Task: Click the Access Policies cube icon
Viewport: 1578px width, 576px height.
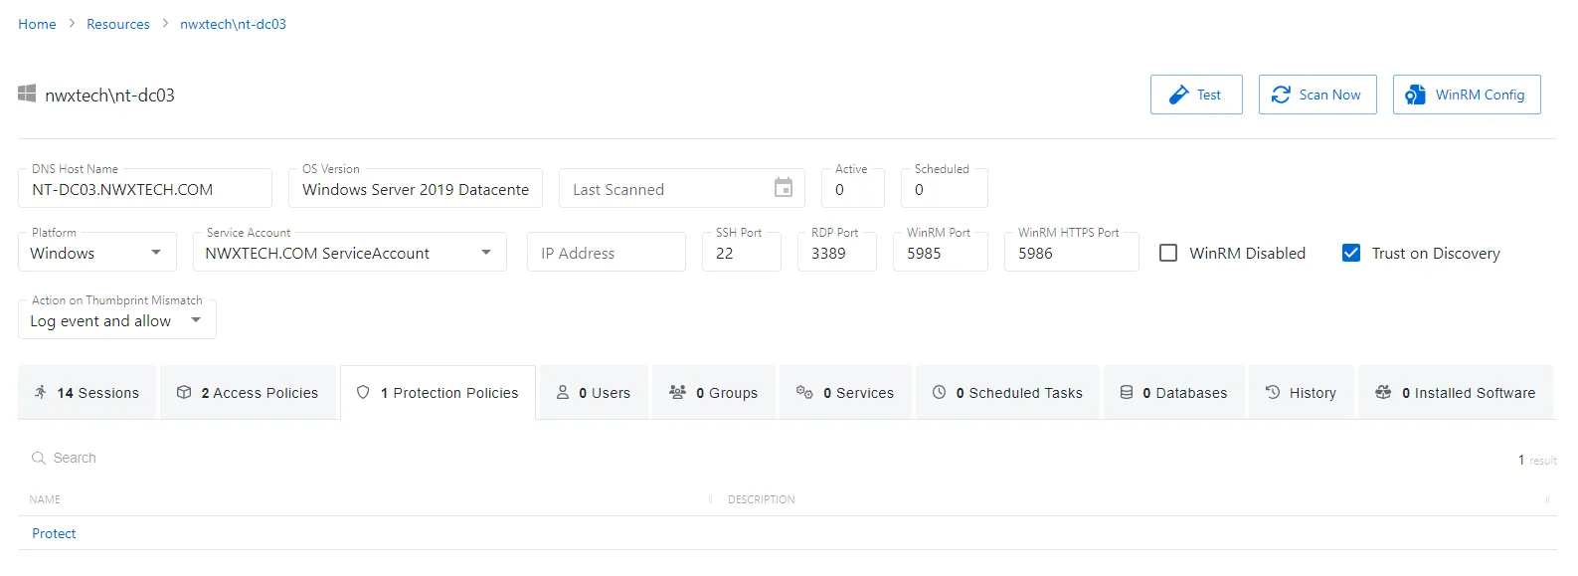Action: (184, 392)
